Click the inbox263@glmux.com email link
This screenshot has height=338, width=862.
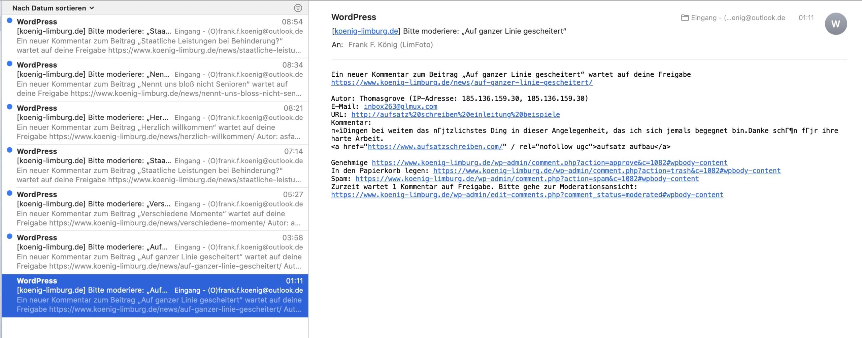(400, 107)
